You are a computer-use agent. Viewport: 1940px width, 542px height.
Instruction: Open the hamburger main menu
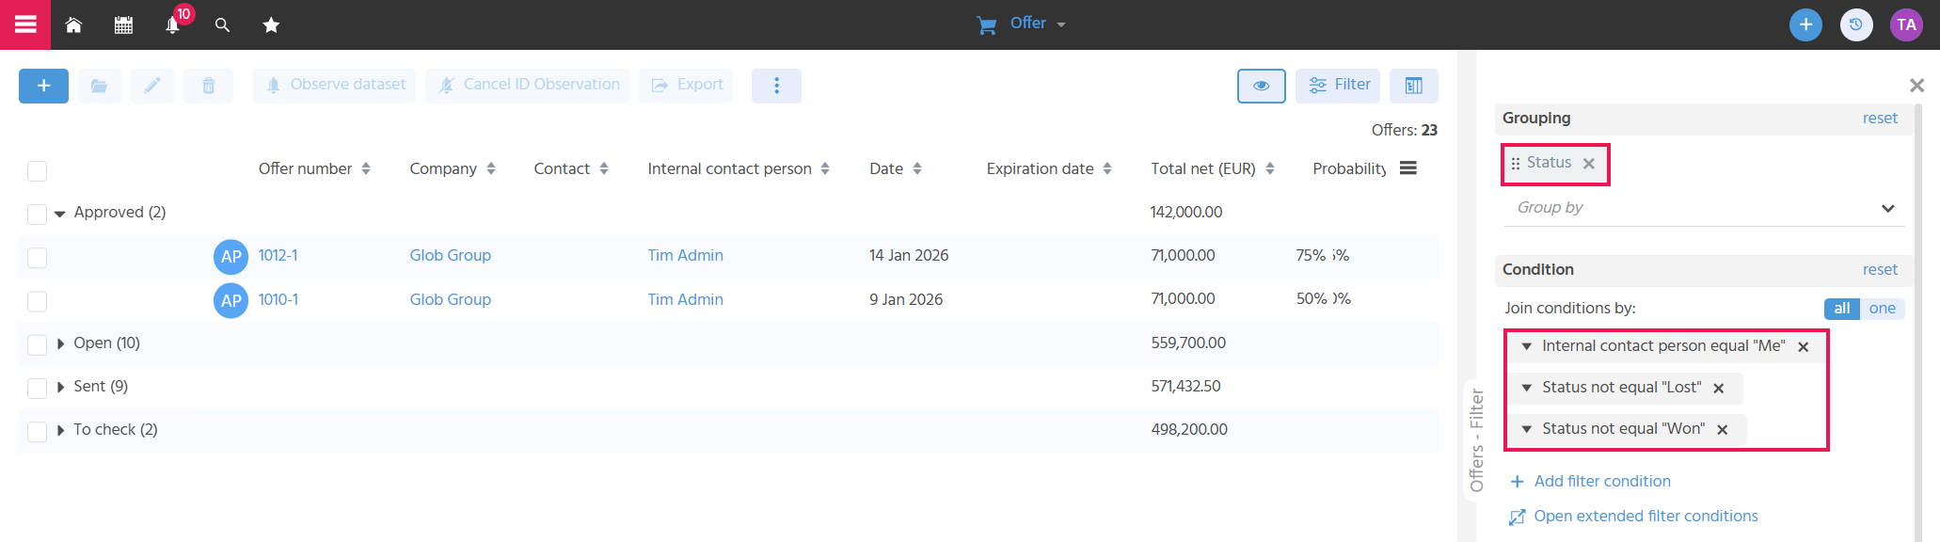coord(25,24)
